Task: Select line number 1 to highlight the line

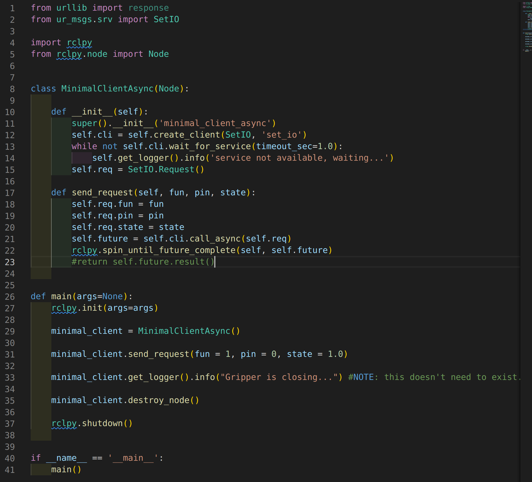Action: click(12, 8)
